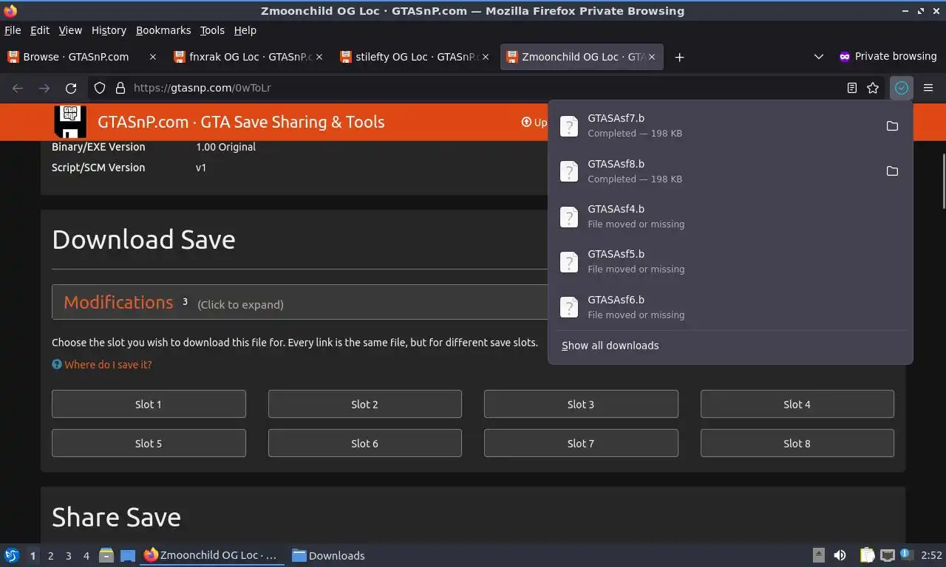
Task: Show site security lock information
Action: [x=120, y=88]
